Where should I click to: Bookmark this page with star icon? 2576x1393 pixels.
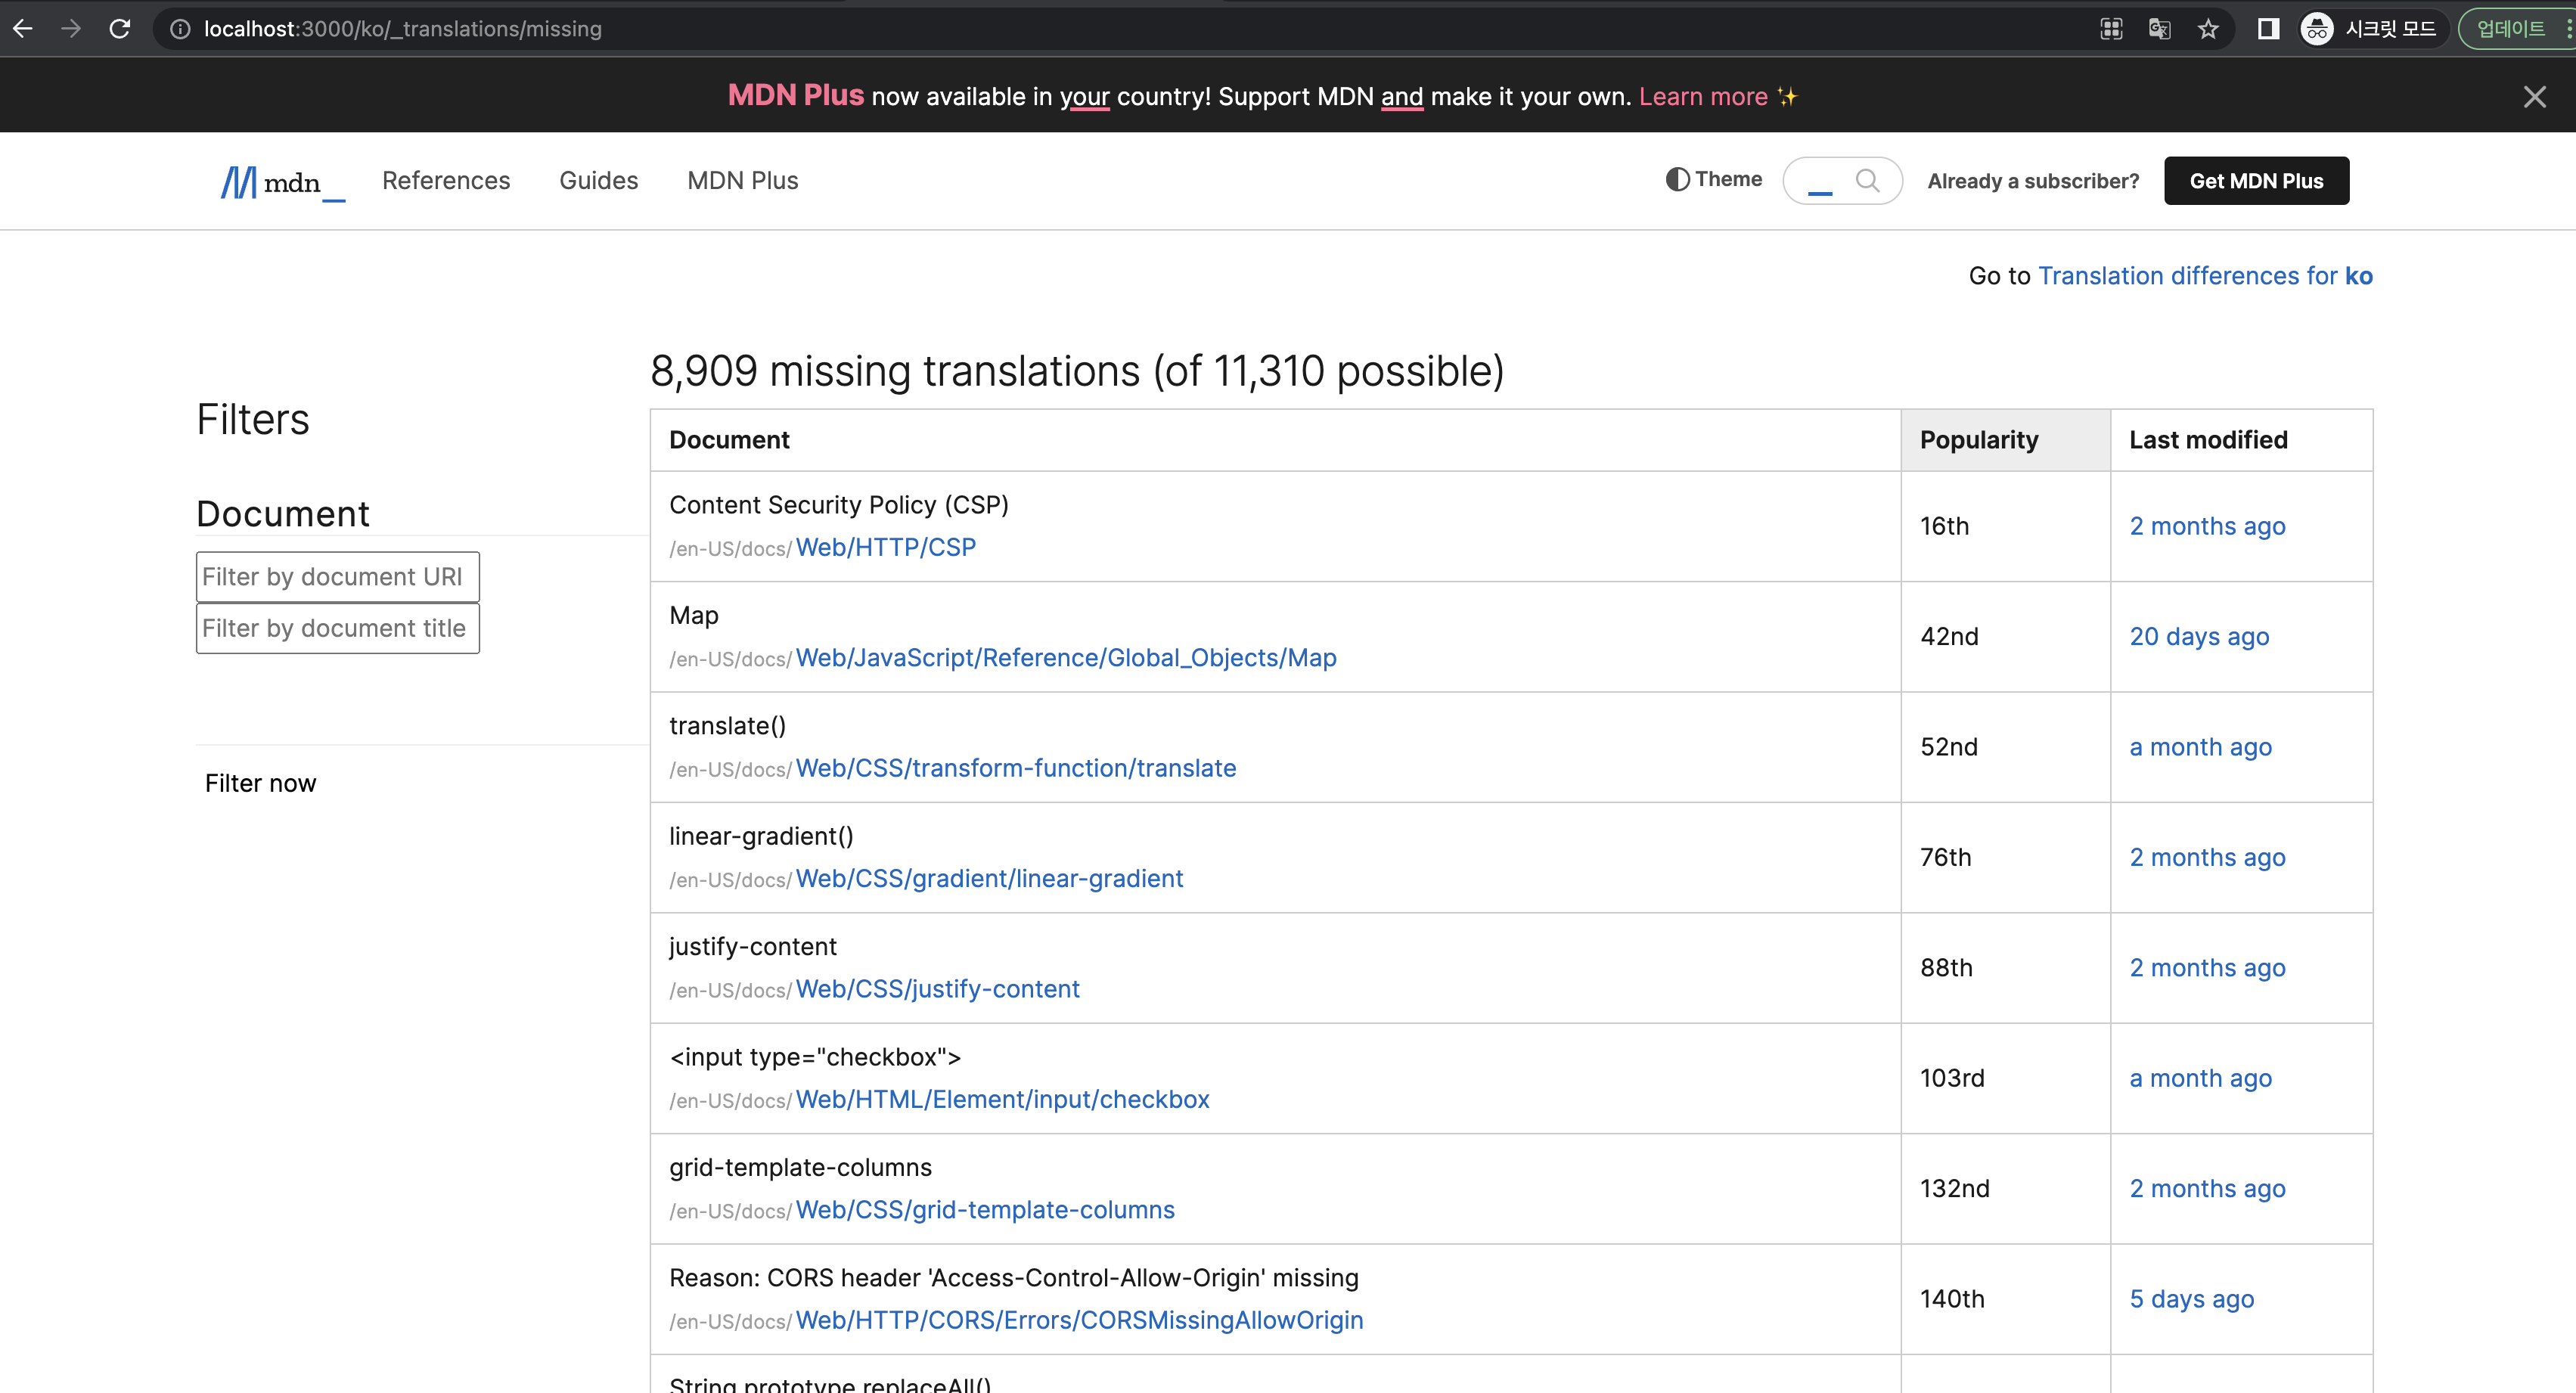(2208, 29)
